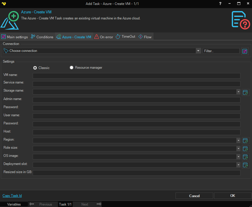
Task: Select the Classic radio button
Action: pos(35,68)
